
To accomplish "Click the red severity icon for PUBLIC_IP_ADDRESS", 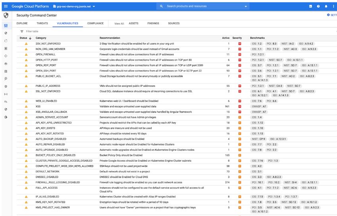I will (x=239, y=86).
